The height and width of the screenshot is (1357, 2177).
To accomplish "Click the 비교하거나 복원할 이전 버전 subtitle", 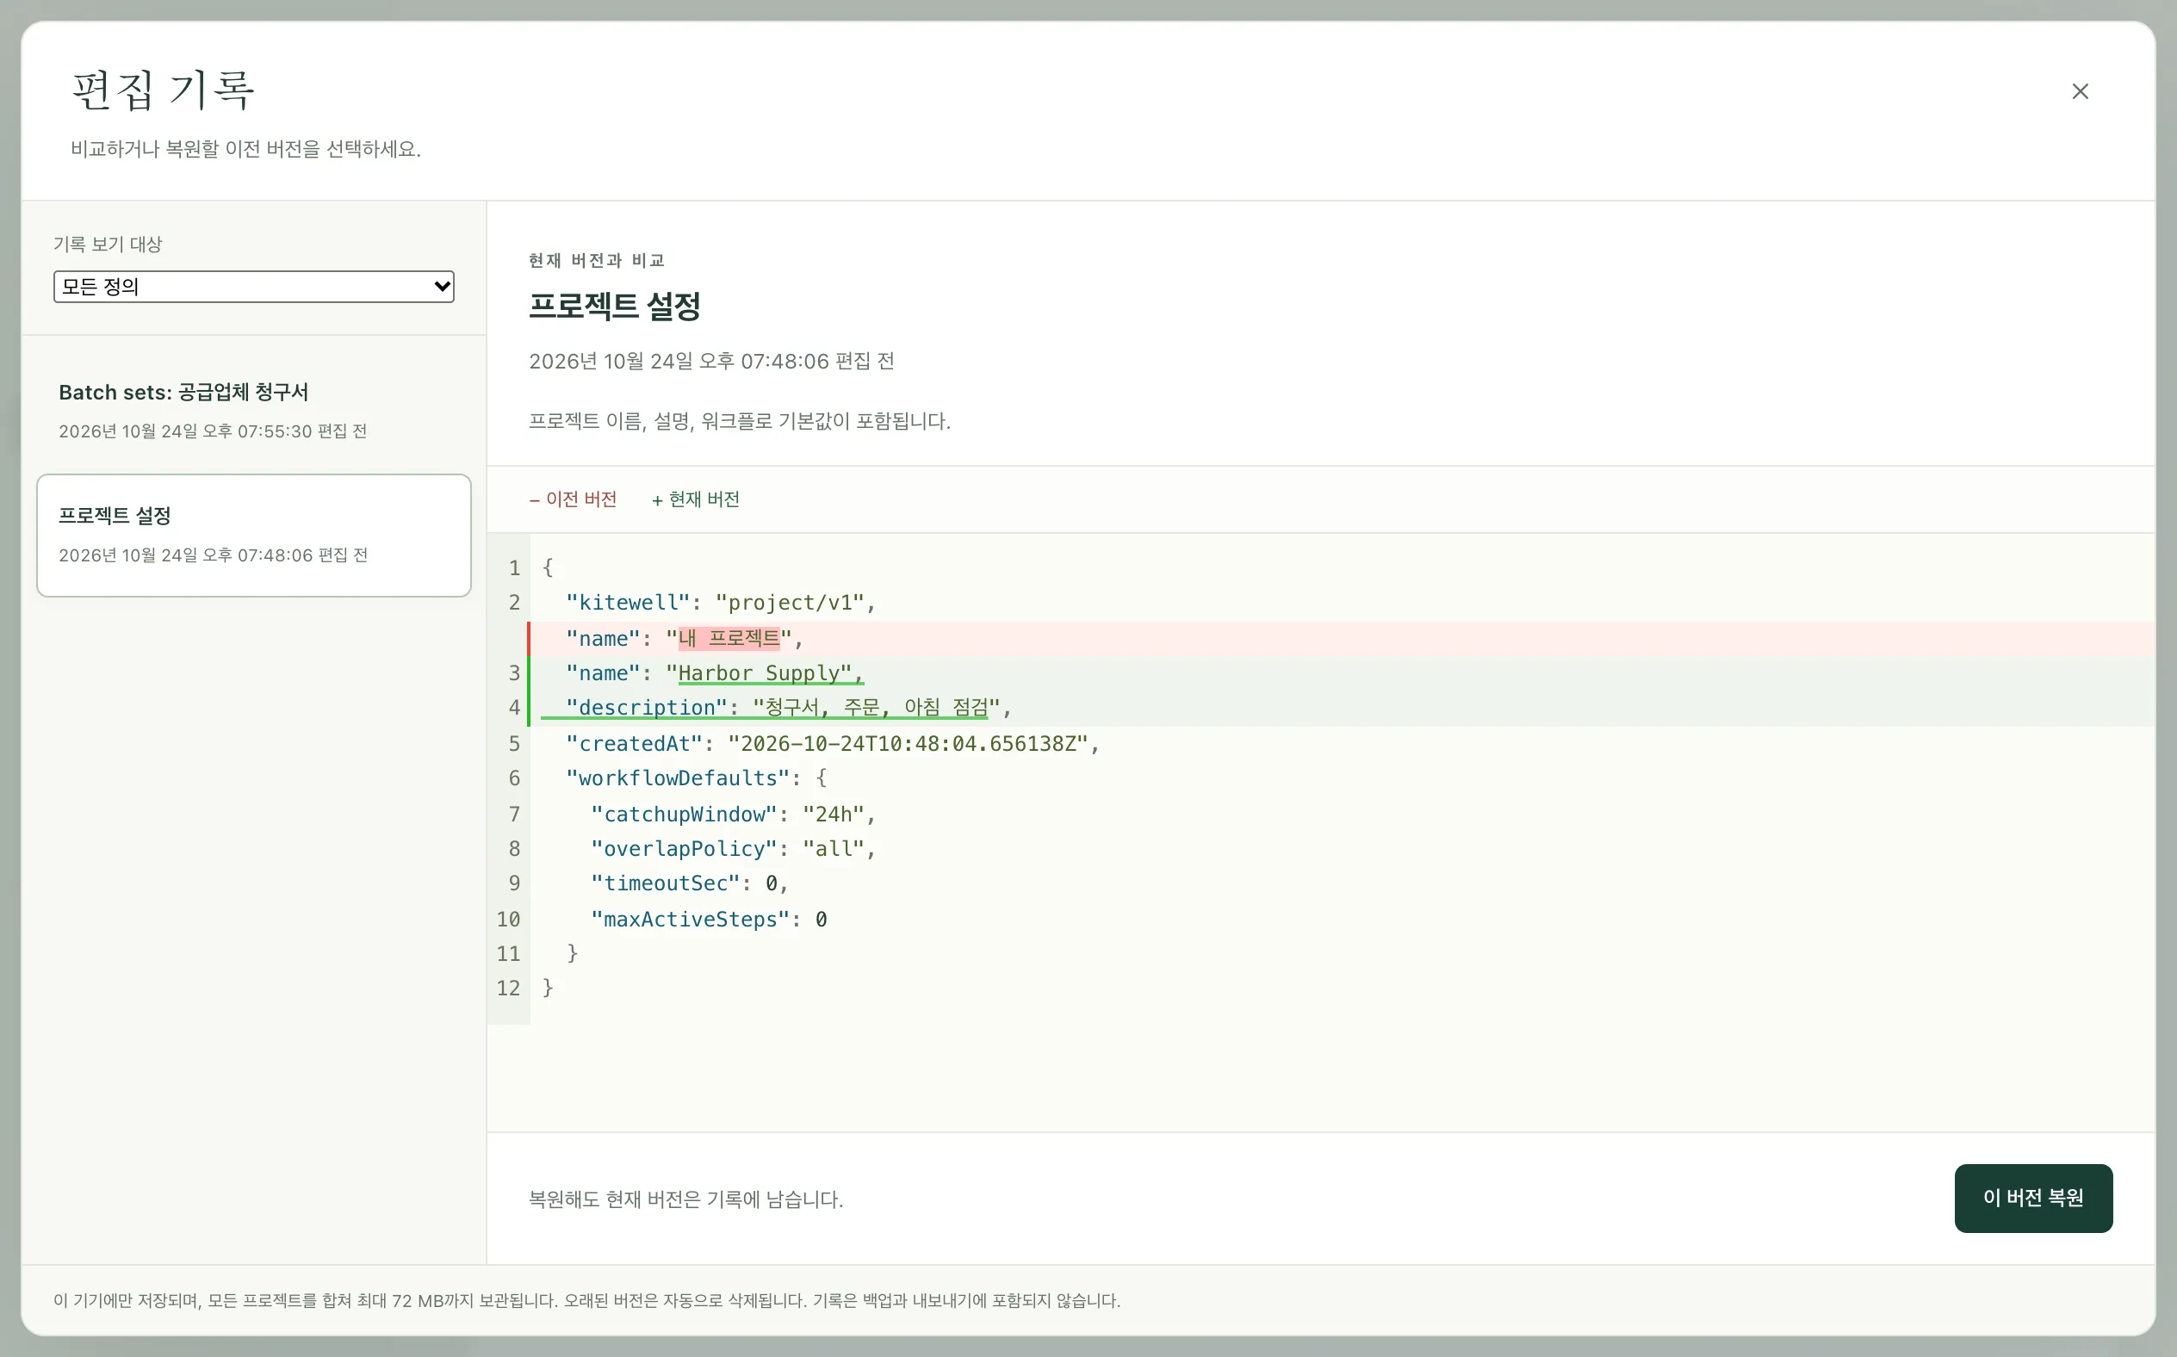I will click(x=246, y=149).
